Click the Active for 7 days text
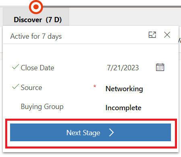The height and width of the screenshot is (157, 181). click(36, 36)
